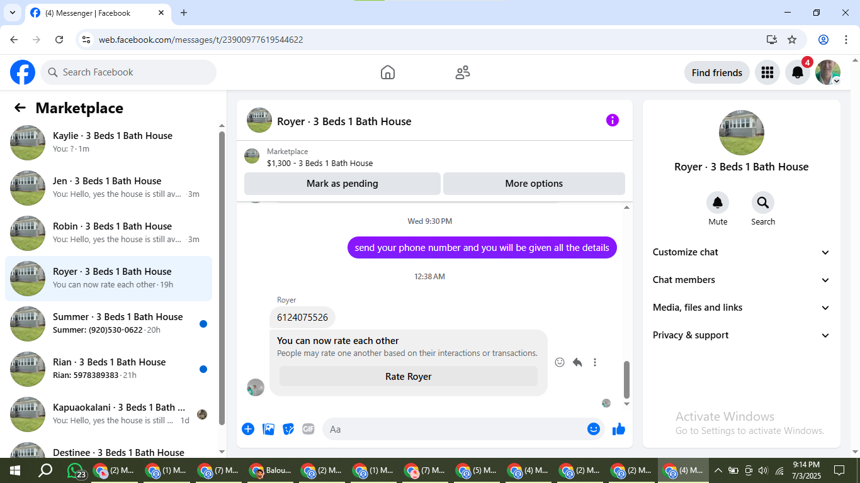Click Mark as pending button
Image resolution: width=860 pixels, height=483 pixels.
[342, 184]
